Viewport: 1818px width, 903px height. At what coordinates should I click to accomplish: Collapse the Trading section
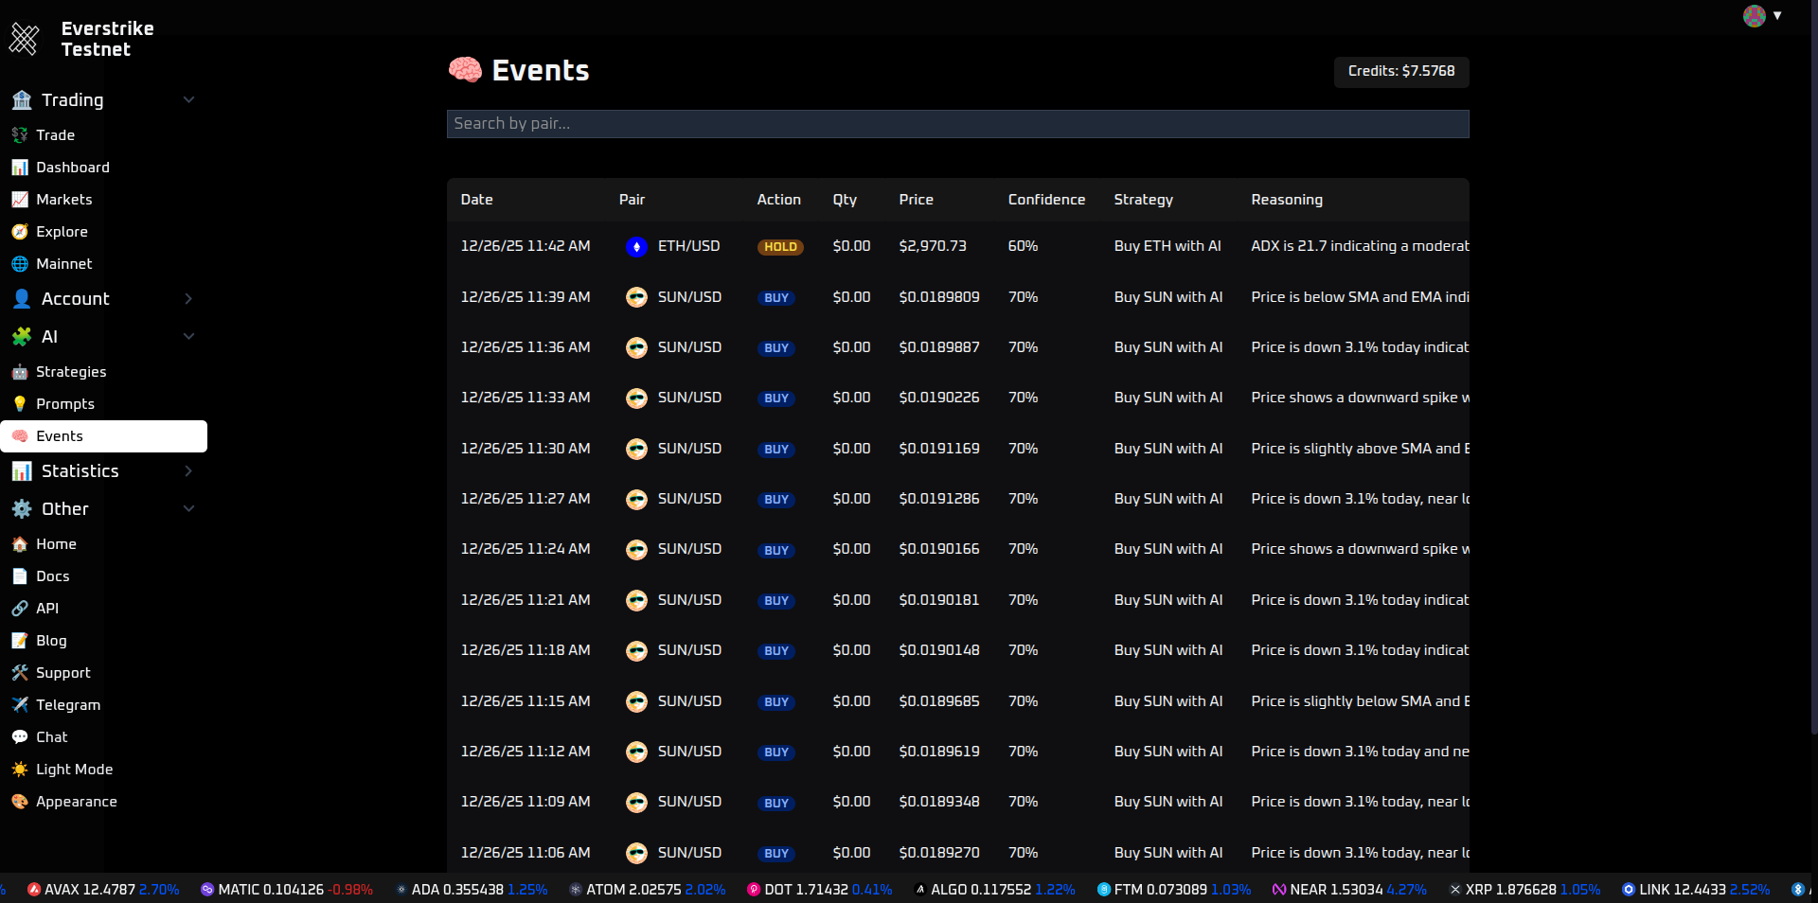188,99
